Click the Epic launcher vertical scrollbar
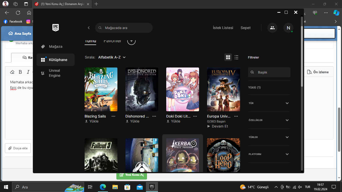 pos(302,52)
